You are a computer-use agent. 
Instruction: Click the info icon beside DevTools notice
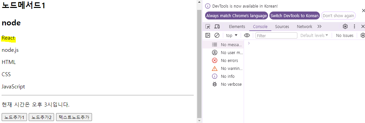click(208, 6)
